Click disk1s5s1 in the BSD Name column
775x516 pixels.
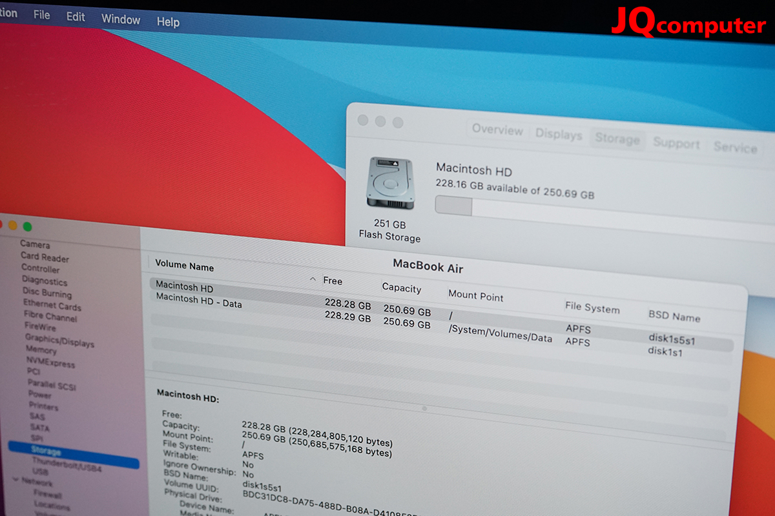pos(672,339)
